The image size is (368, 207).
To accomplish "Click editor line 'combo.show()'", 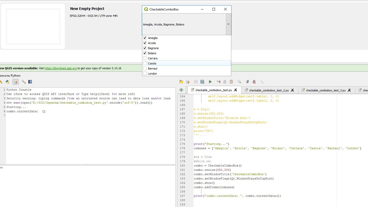I will pos(204,183).
